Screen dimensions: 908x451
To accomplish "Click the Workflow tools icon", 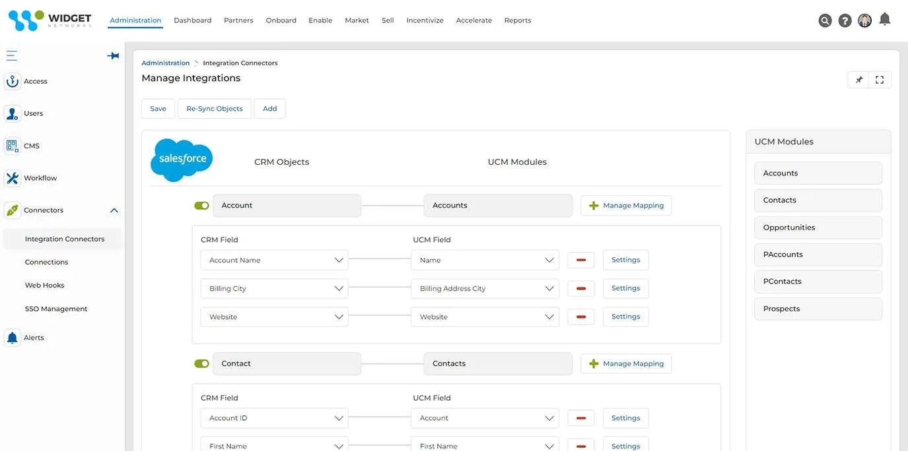I will [x=12, y=178].
